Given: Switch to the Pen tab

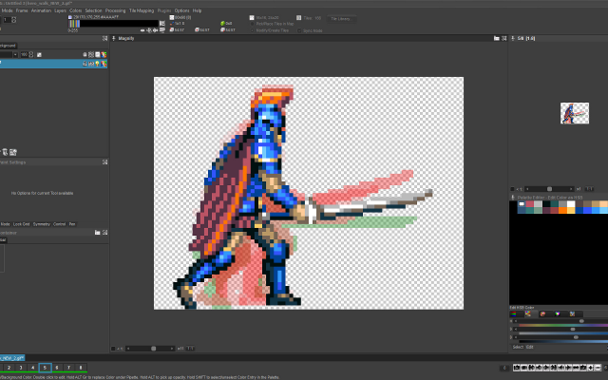Looking at the screenshot, I should tap(72, 224).
